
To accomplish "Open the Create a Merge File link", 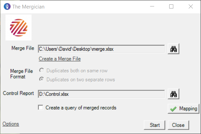I will click(x=60, y=59).
